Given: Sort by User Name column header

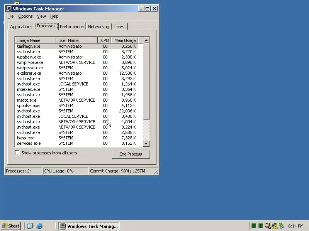Looking at the screenshot, I should [77, 40].
